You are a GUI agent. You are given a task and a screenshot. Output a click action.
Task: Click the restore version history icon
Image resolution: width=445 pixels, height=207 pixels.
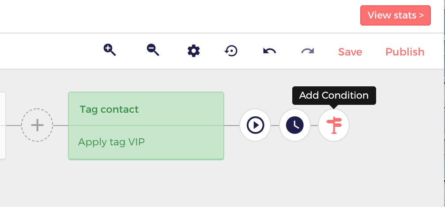click(x=231, y=51)
